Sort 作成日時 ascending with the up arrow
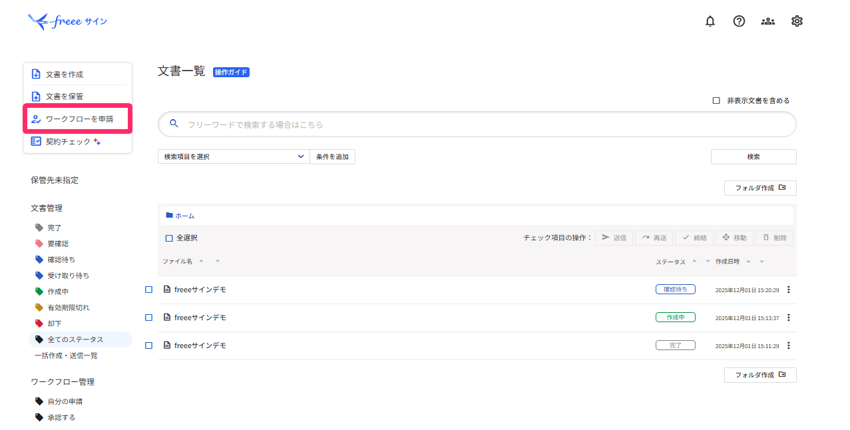This screenshot has height=430, width=850. coord(748,261)
